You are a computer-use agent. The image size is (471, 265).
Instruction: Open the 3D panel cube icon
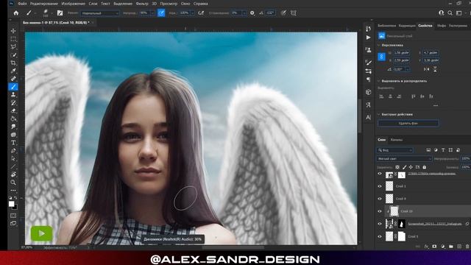tap(369, 92)
